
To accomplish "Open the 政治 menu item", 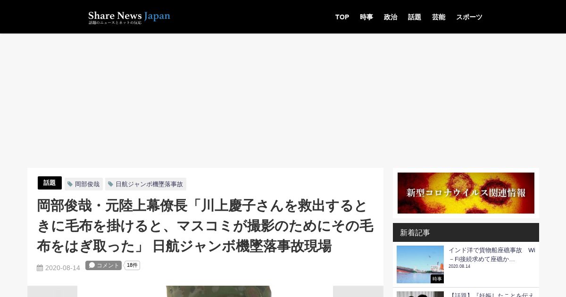I will pos(391,17).
